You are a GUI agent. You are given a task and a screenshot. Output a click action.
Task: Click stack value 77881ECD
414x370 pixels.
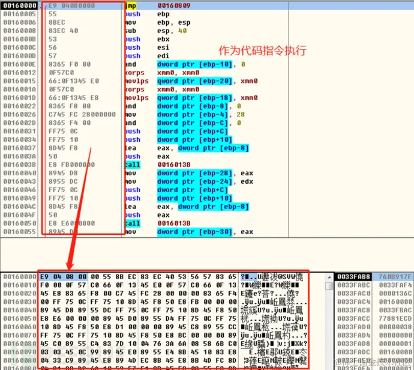pyautogui.click(x=395, y=319)
